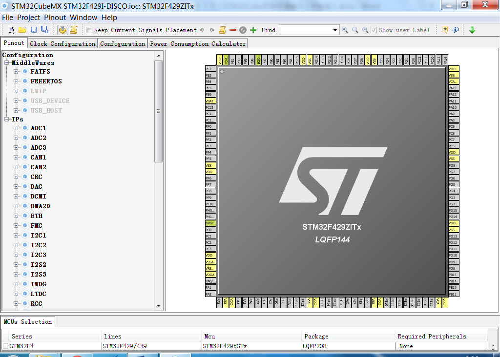This screenshot has height=357, width=500.
Task: Click the Generate Report icon
Action: point(74,30)
